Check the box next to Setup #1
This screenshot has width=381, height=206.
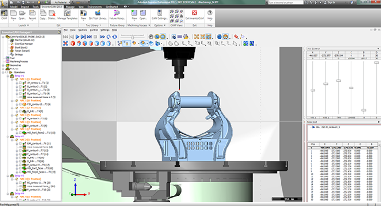pos(7,76)
